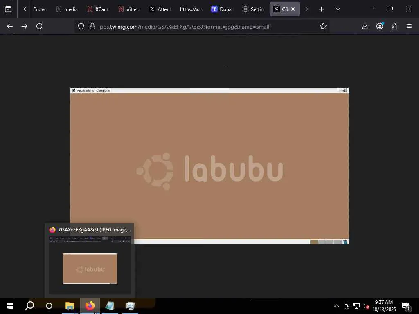This screenshot has width=419, height=314.
Task: Click the Meet Now tray icon
Action: 347,306
